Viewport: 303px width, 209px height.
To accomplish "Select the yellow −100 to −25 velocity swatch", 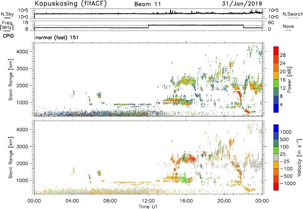I will tap(276, 165).
